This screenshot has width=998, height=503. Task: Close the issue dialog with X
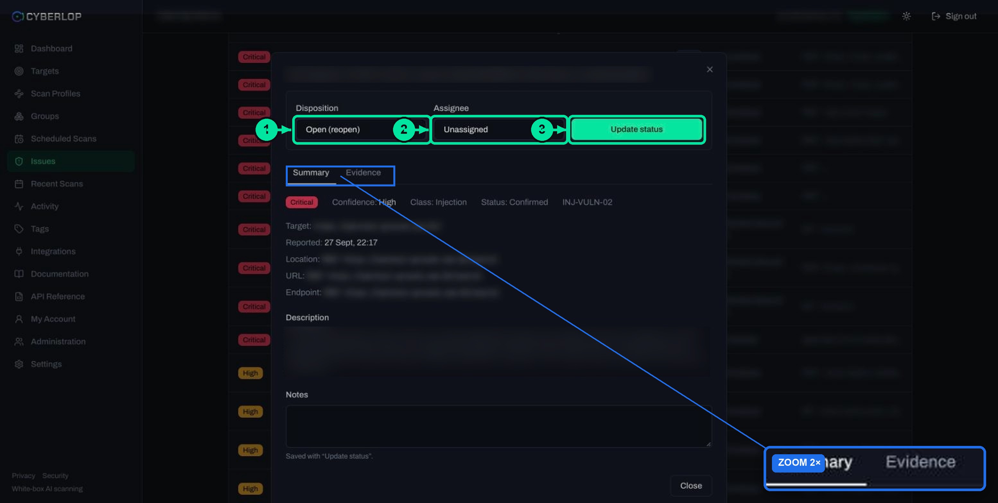709,69
